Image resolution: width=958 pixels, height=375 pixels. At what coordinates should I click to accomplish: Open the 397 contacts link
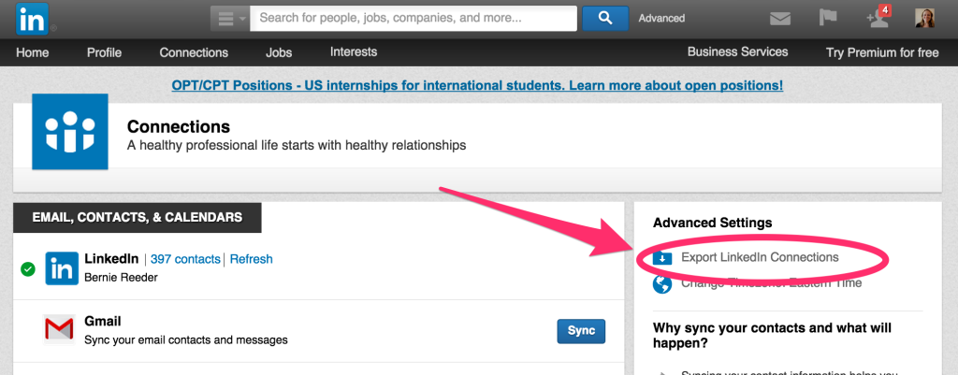(185, 259)
